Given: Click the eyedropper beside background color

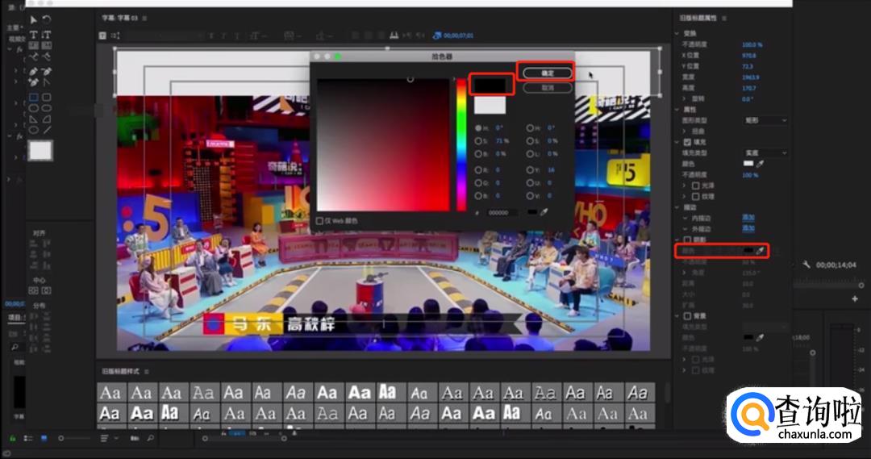Looking at the screenshot, I should point(760,337).
